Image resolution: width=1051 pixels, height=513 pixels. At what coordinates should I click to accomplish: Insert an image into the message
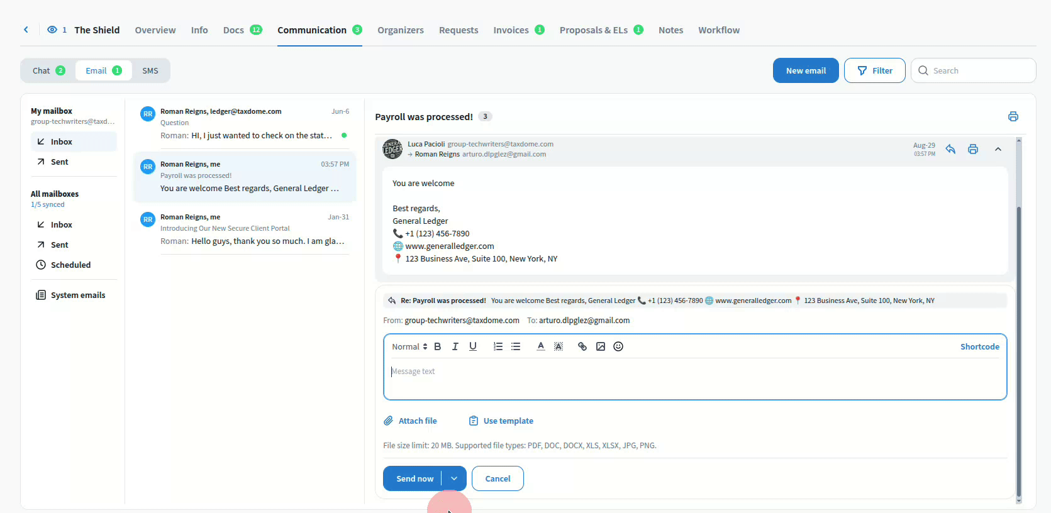coord(601,346)
